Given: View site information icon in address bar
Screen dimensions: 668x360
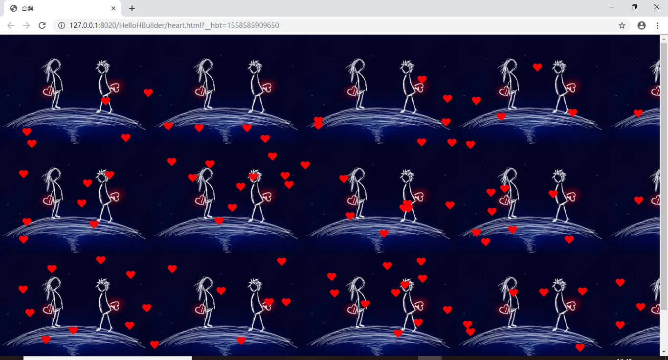Looking at the screenshot, I should pyautogui.click(x=62, y=25).
